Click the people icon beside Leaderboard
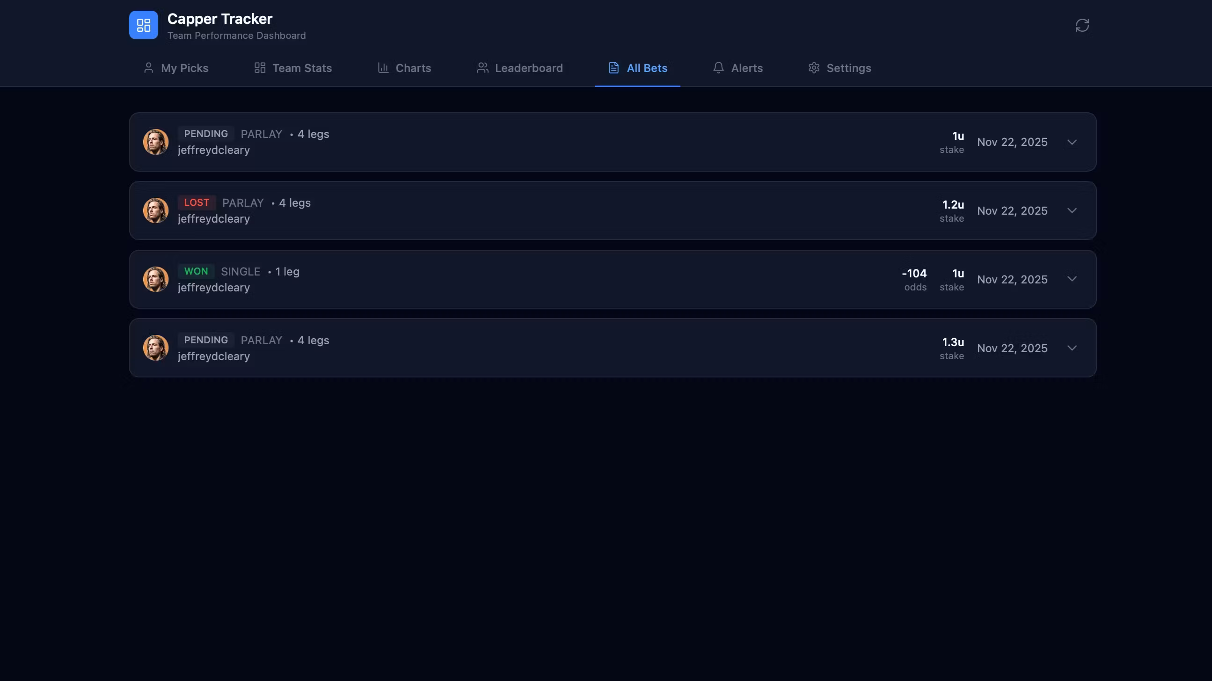The height and width of the screenshot is (681, 1212). point(482,68)
